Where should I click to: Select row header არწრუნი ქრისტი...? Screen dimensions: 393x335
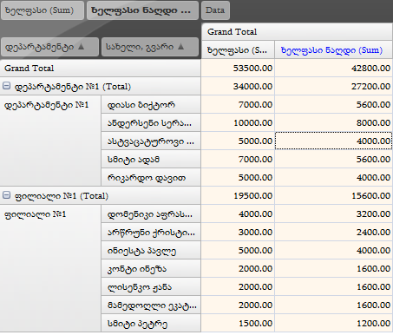click(151, 232)
